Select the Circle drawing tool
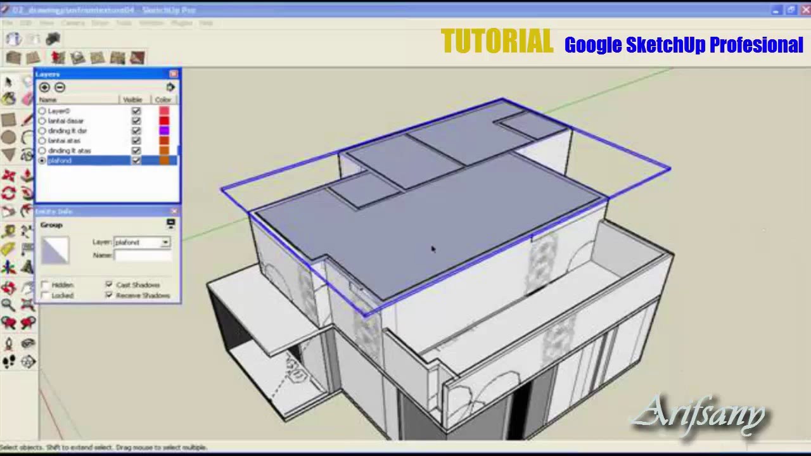The image size is (811, 456). click(x=8, y=137)
